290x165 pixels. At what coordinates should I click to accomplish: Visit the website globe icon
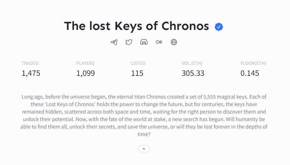(x=174, y=42)
